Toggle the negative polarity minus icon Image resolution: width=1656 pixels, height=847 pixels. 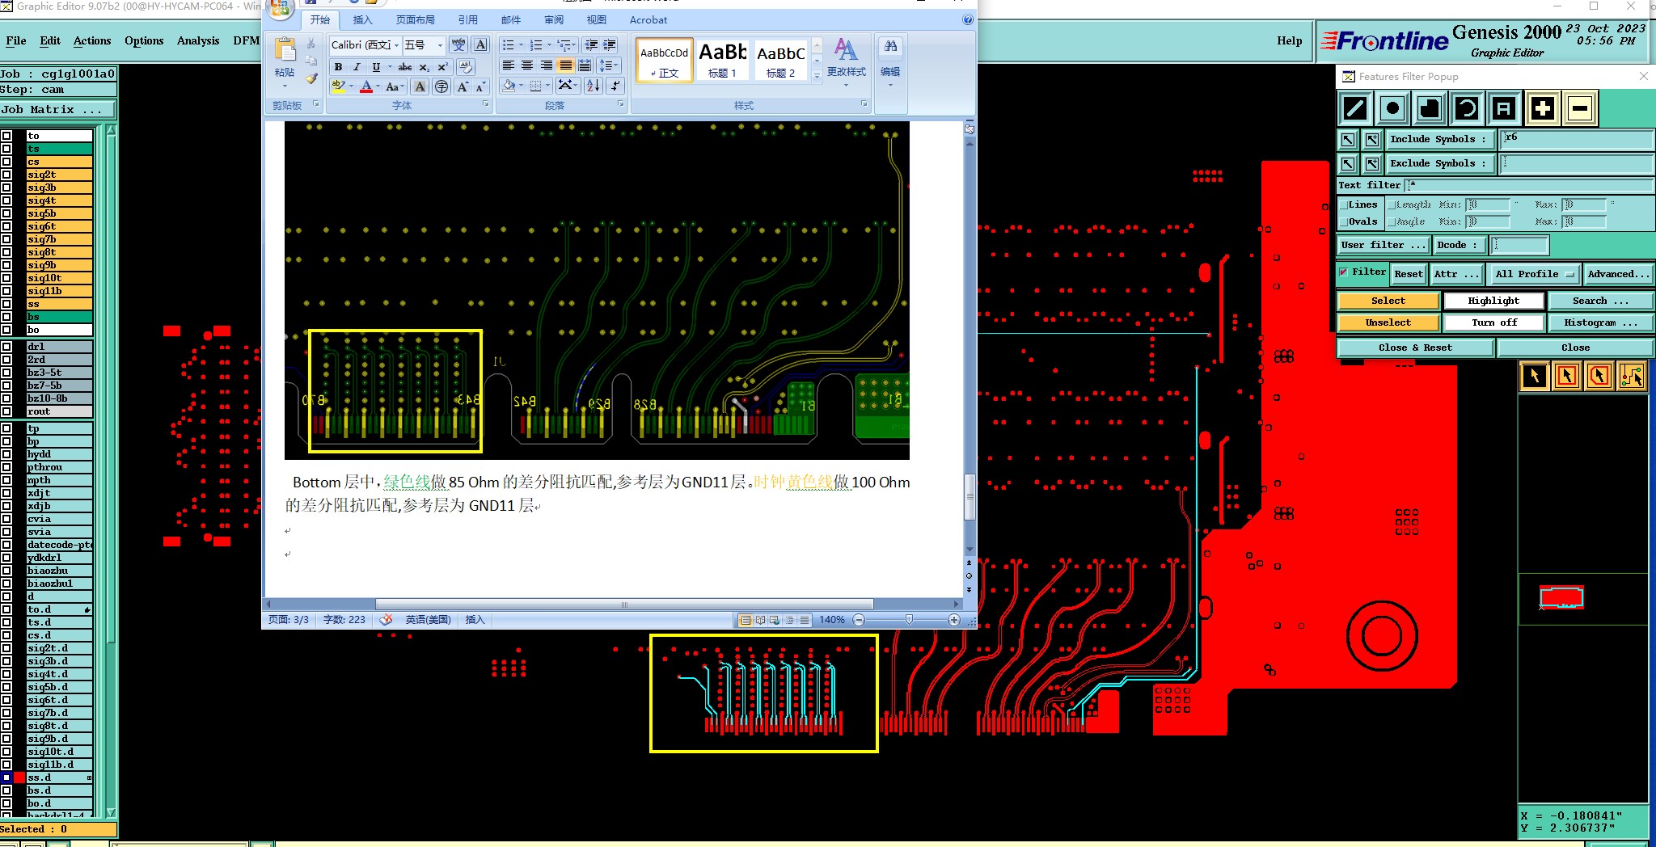1580,108
